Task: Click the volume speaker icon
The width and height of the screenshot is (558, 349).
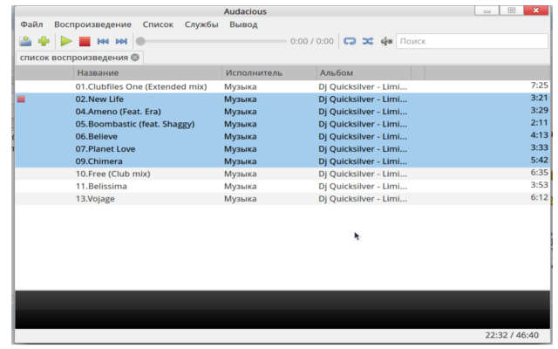Action: point(386,41)
